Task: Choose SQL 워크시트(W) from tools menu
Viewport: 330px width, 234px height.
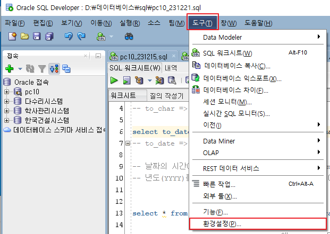Action: [258, 53]
